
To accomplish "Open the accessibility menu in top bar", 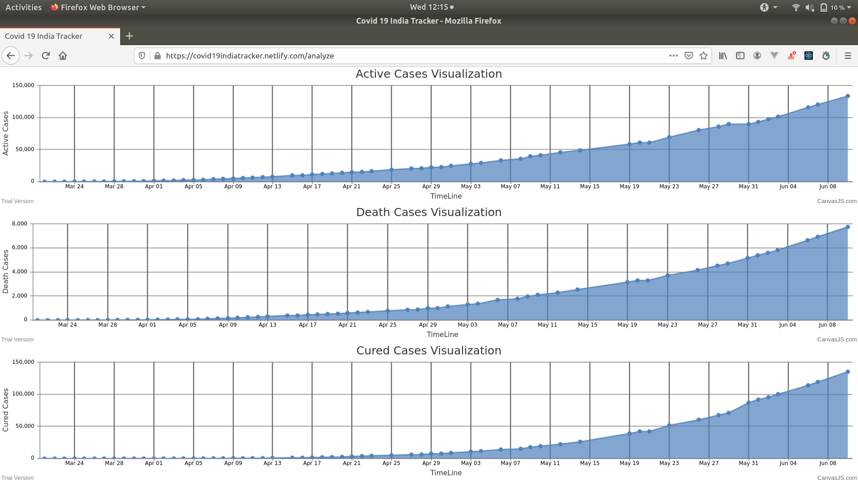I will [769, 7].
